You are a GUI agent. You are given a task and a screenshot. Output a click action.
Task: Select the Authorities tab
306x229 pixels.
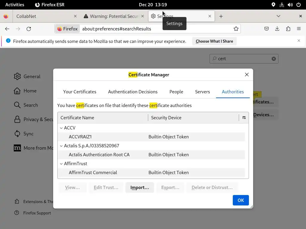pos(233,92)
